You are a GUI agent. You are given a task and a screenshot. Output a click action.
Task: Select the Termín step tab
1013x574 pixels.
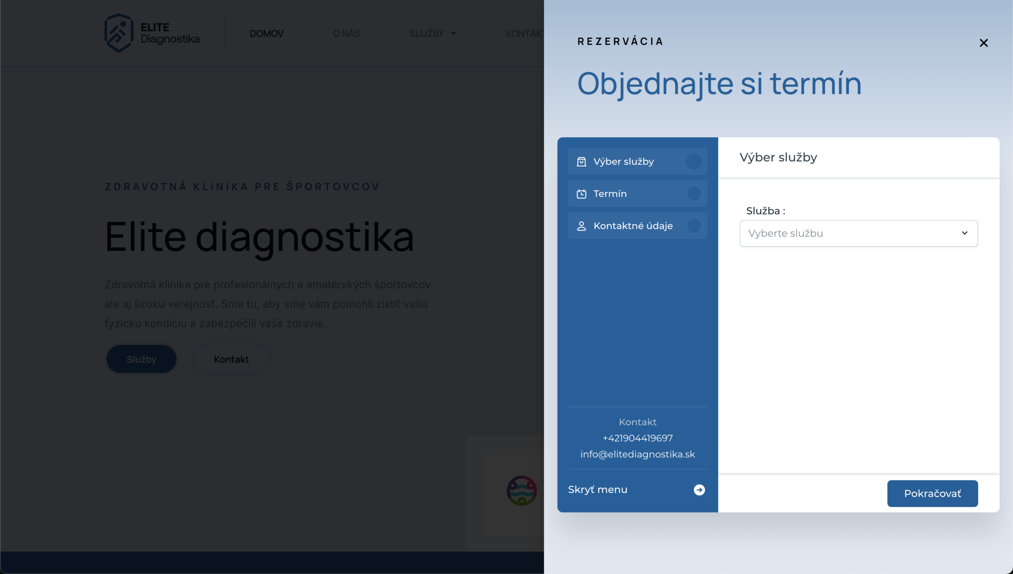(637, 194)
